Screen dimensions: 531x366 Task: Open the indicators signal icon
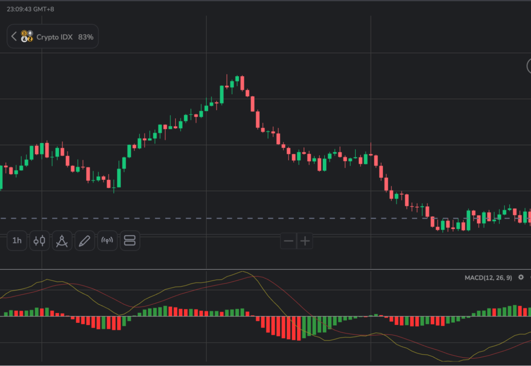pyautogui.click(x=107, y=240)
